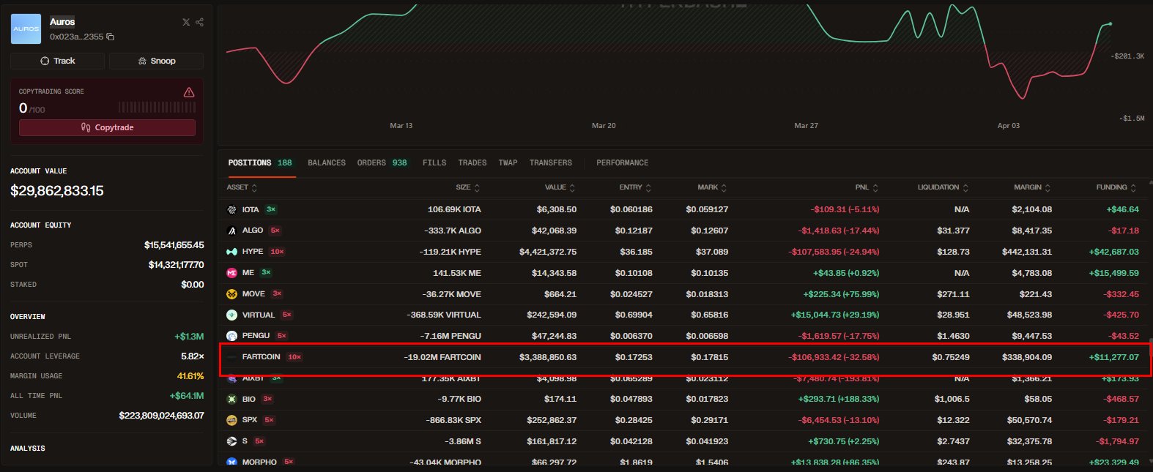Click the MOVE token icon
This screenshot has height=472, width=1153.
tap(231, 294)
